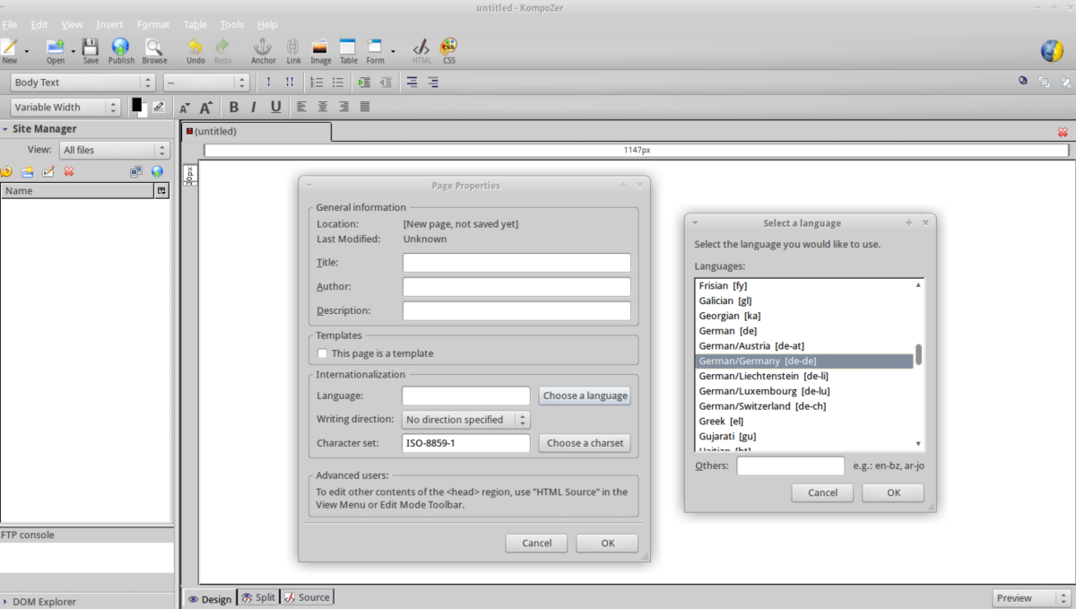Align text left
The height and width of the screenshot is (609, 1076).
tap(301, 107)
